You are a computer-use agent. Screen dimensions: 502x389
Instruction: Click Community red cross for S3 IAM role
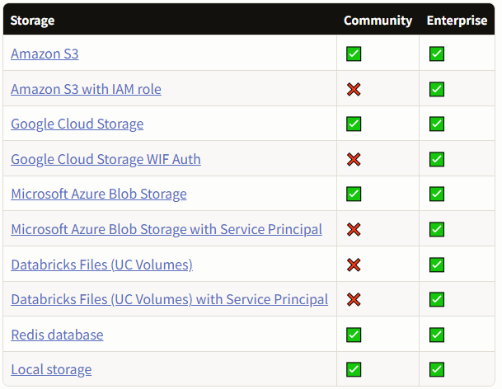354,89
